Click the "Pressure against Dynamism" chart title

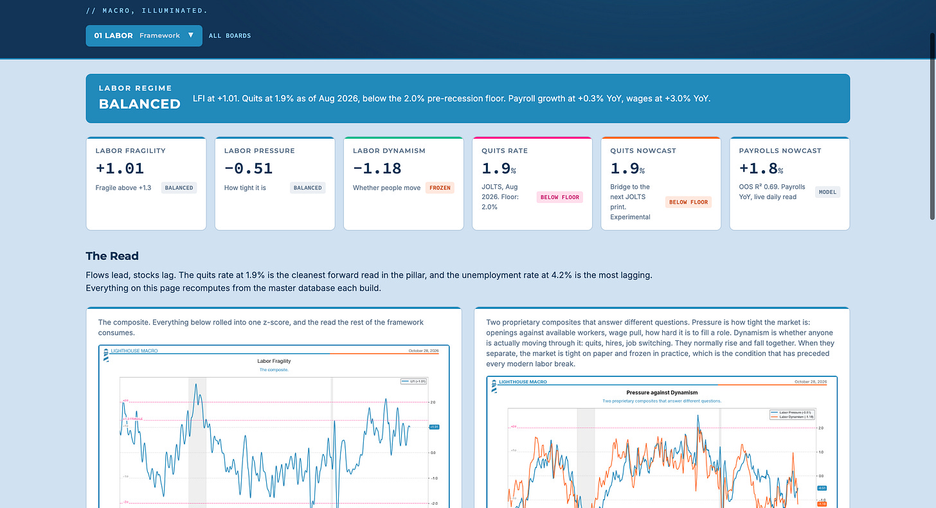(662, 392)
